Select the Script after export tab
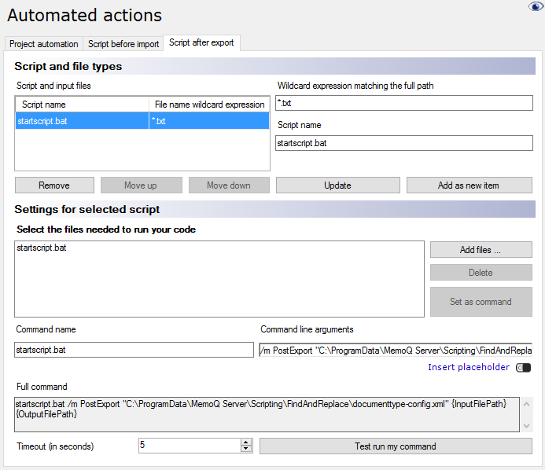Viewport: 545px width, 470px height. point(201,43)
